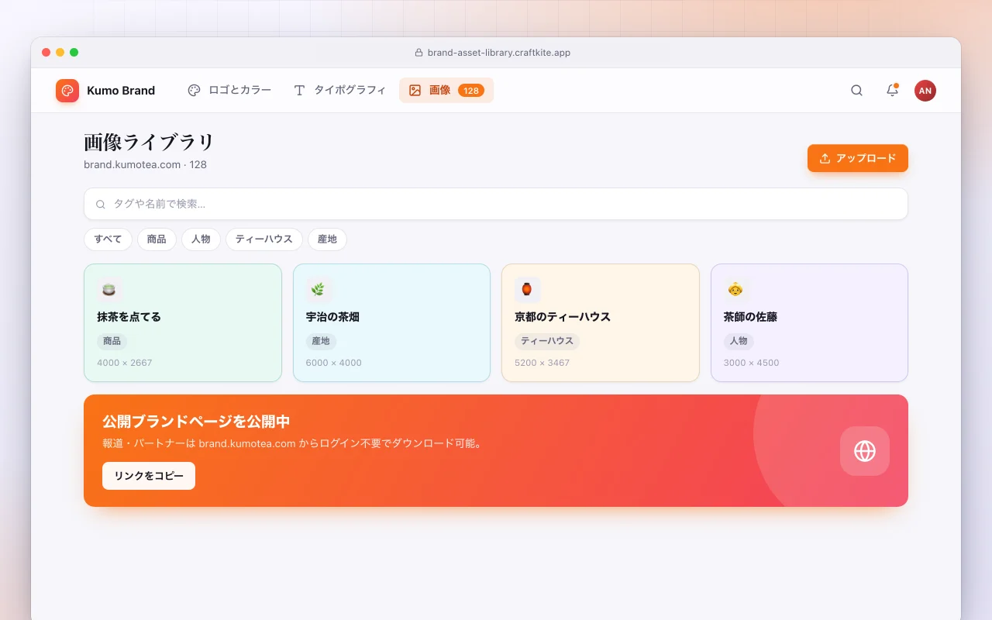The image size is (992, 620).
Task: Click the person icon on 茶師の佐藤 card
Action: click(x=736, y=290)
